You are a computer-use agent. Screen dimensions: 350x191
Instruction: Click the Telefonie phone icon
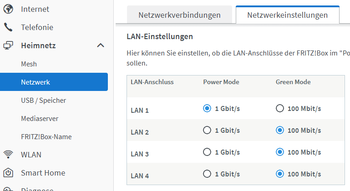[8, 27]
